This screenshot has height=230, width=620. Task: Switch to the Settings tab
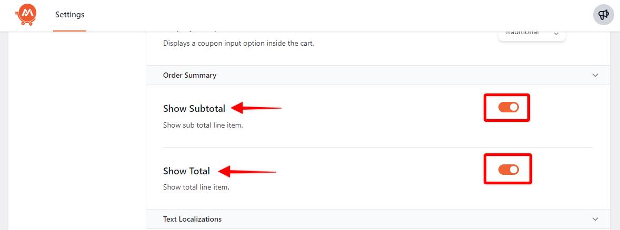coord(69,15)
